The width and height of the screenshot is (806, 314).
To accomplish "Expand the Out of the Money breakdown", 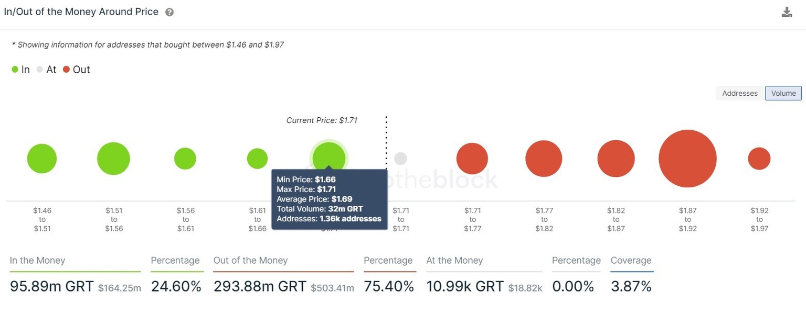I will (x=250, y=260).
